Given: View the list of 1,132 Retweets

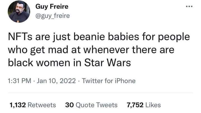Looking at the screenshot, I should click(33, 105).
